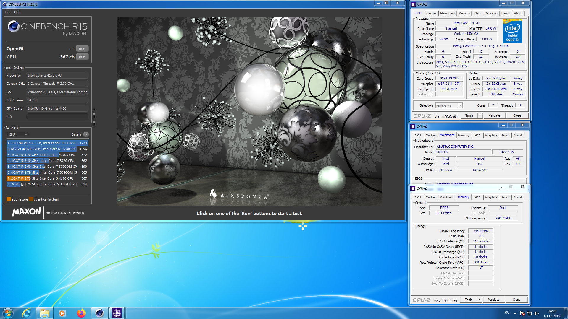
Task: Select Core i5-3317U ranking row
Action: pos(47,184)
